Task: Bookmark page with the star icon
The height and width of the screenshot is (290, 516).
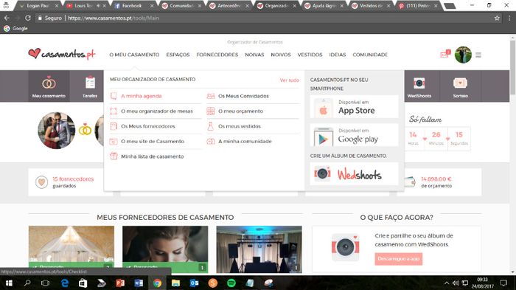Action: point(497,18)
